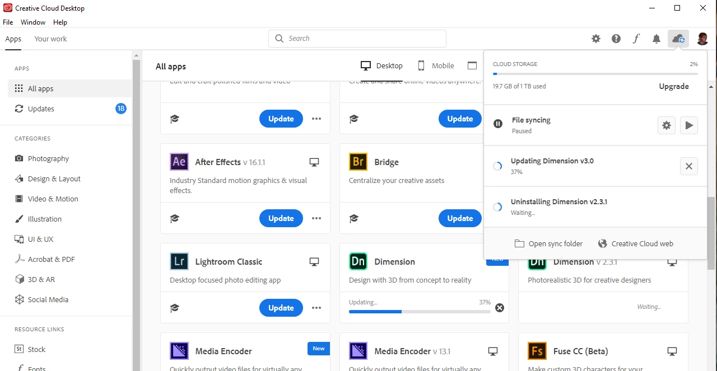Click the Fuse CC (Beta) app icon
The image size is (717, 371).
[537, 351]
